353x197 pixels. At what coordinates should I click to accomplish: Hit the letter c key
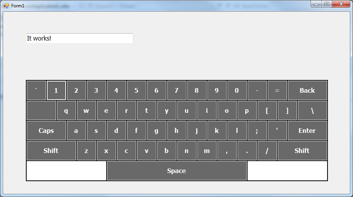click(127, 150)
